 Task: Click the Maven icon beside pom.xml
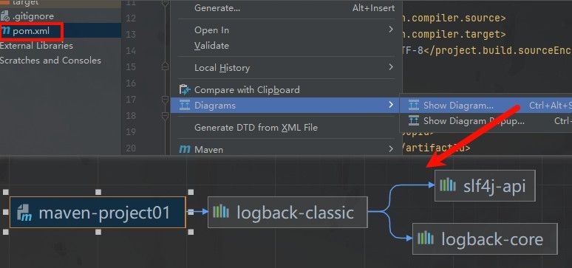[x=6, y=31]
